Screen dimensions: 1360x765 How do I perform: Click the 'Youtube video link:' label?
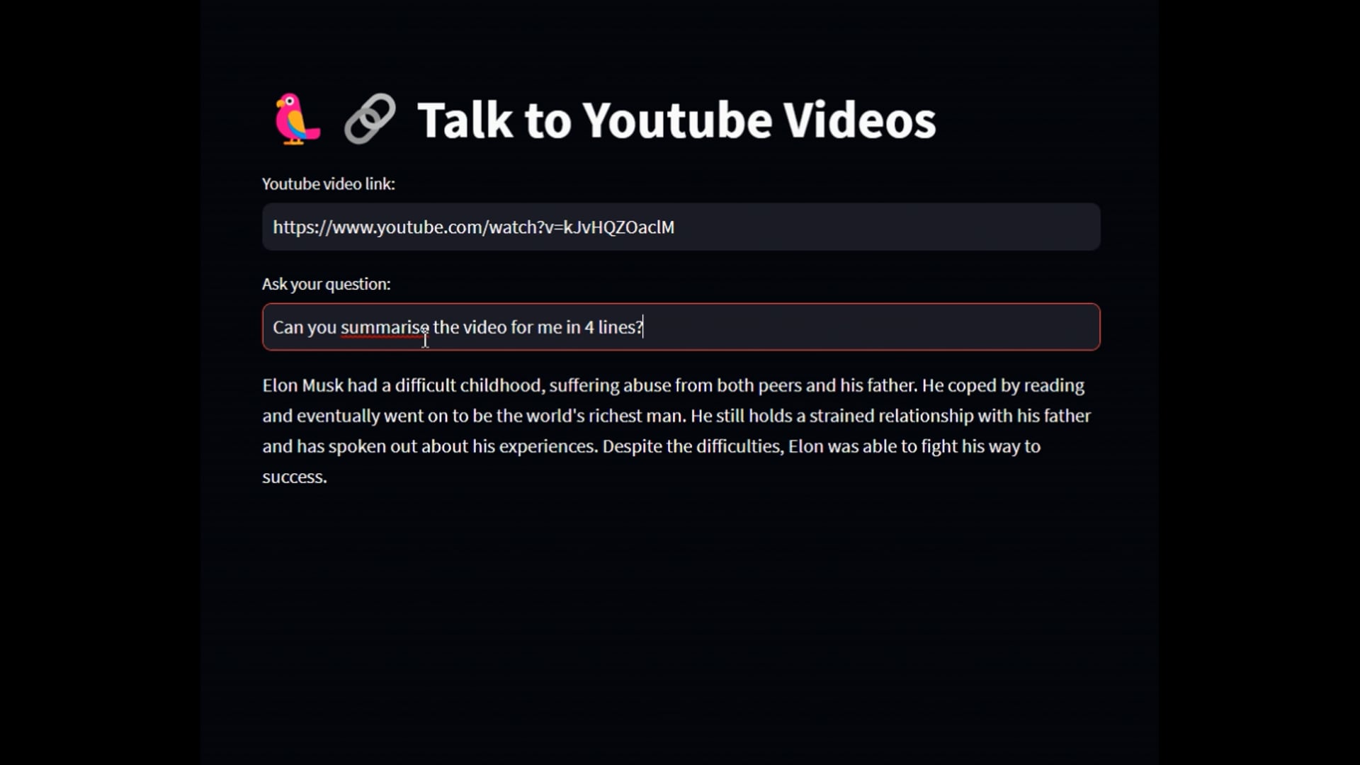click(329, 184)
